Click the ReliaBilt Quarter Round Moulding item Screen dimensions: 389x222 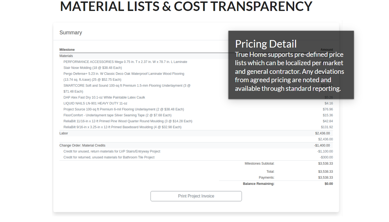[128, 121]
